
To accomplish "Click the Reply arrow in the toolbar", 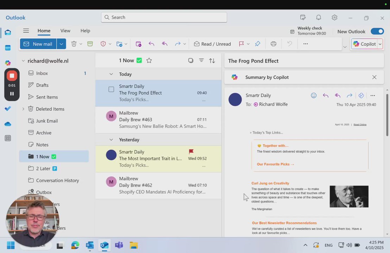I will click(151, 44).
